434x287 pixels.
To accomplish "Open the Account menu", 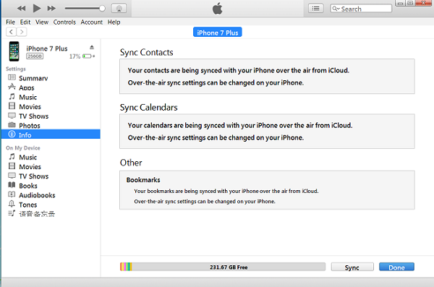I will click(92, 22).
